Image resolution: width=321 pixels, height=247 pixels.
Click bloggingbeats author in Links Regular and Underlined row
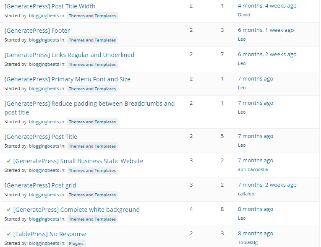click(44, 65)
